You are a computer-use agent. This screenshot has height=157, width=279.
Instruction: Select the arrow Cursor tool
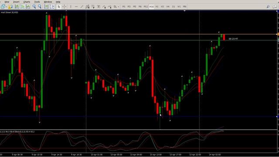(x=58, y=7)
